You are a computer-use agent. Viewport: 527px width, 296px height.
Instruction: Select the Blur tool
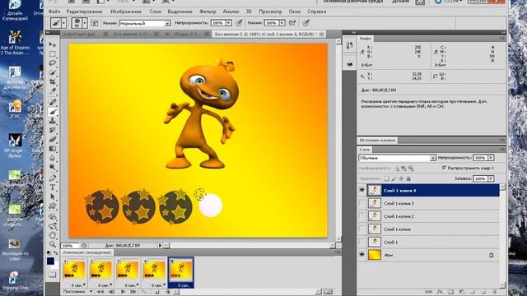pyautogui.click(x=53, y=158)
